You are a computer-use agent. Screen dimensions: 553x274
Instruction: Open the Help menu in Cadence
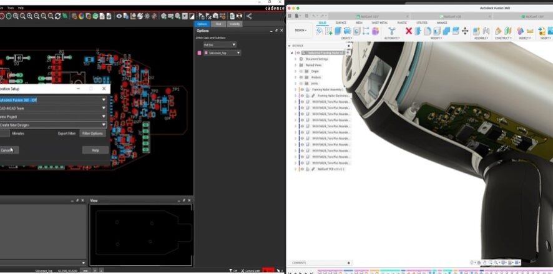tap(21, 7)
